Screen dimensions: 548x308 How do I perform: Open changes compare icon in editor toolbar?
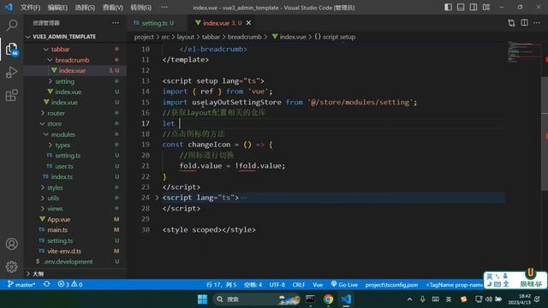511,23
